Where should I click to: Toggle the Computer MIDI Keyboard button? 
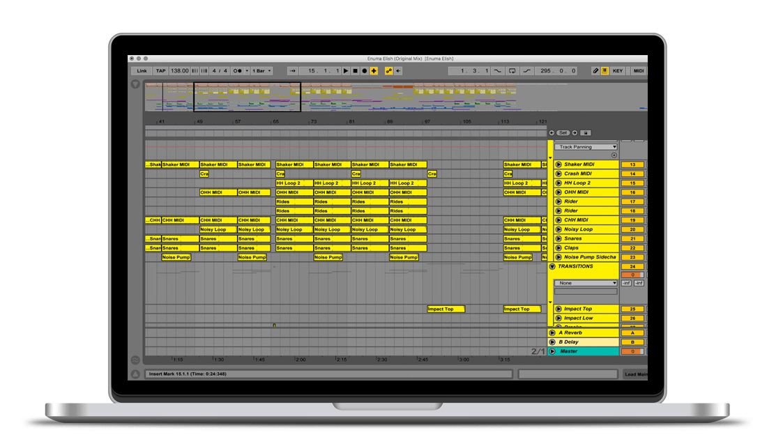[605, 71]
